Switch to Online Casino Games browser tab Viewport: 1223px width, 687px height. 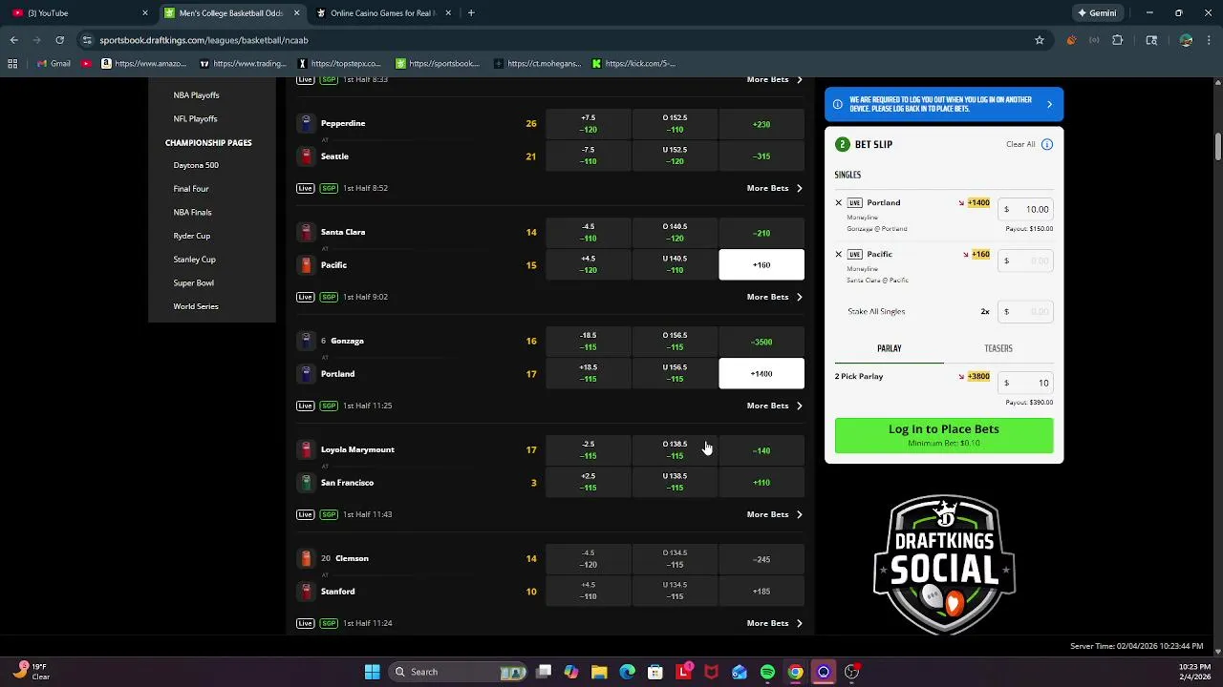(382, 13)
